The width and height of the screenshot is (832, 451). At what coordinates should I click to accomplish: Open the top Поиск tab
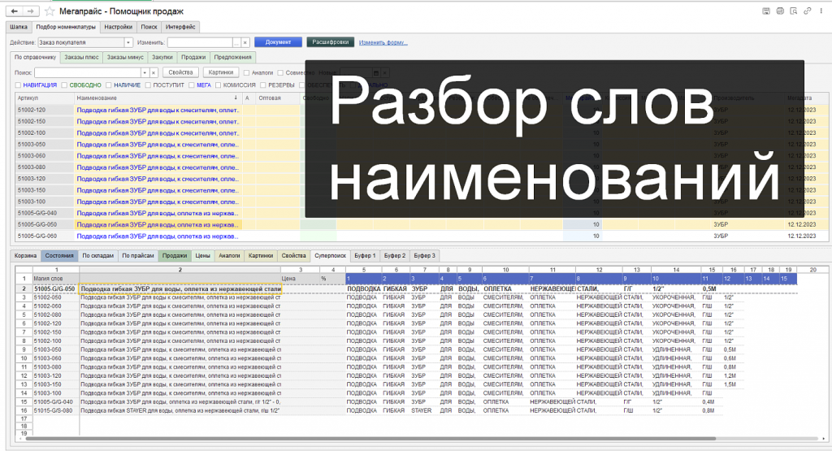tap(149, 27)
